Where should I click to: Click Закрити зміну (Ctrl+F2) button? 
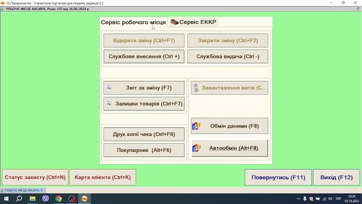(x=227, y=40)
